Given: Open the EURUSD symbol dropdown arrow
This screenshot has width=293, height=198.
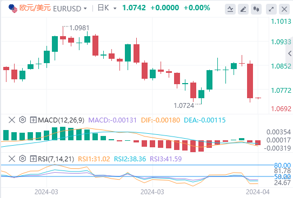Looking at the screenshot, I should (85, 9).
